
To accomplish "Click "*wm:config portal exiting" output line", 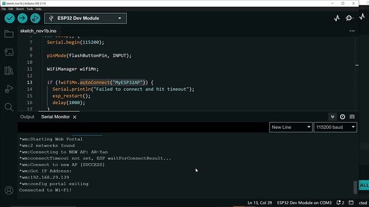I will click(54, 184).
